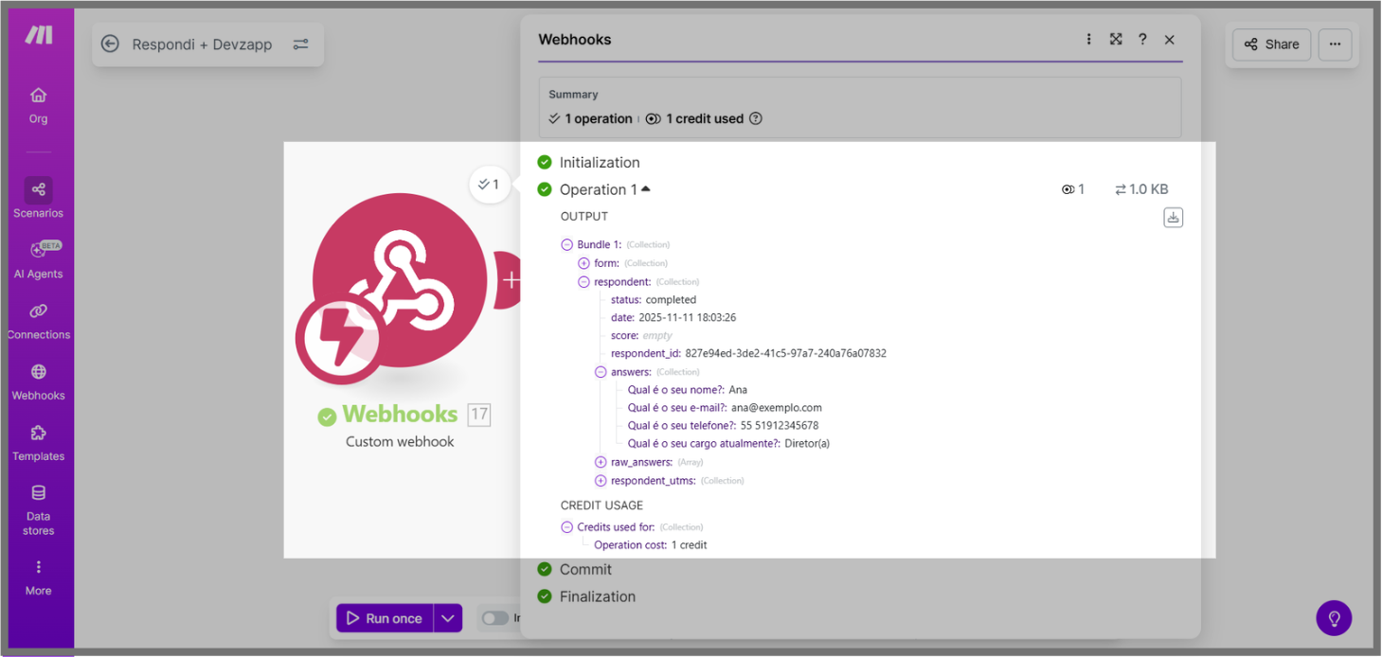1382x657 pixels.
Task: Click the back arrow beside Respondi + Devzapp
Action: point(110,44)
